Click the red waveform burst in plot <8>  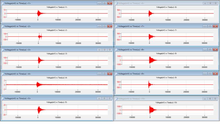click(x=151, y=60)
